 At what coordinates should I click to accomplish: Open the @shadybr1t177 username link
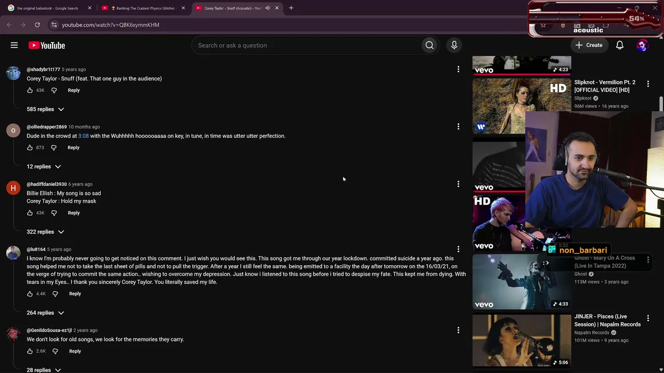[44, 69]
